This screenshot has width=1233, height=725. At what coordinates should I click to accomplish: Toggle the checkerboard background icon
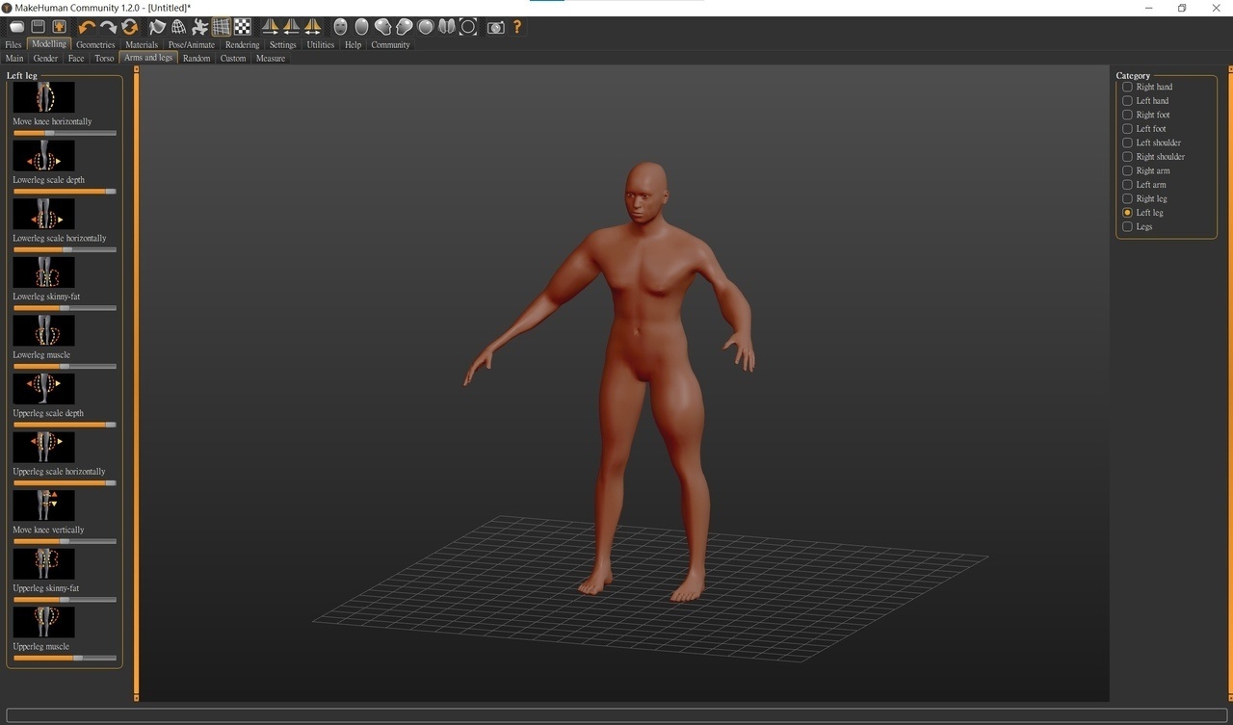point(243,27)
